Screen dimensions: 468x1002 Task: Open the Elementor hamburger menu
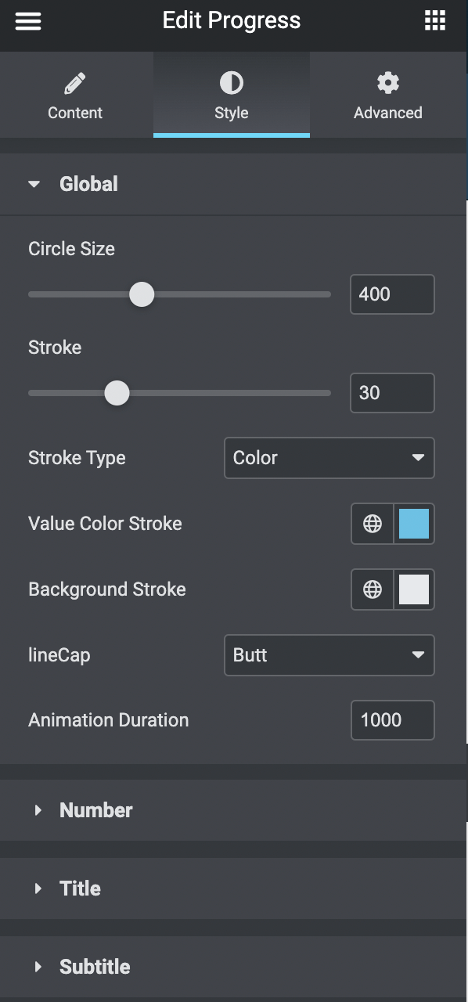click(27, 20)
